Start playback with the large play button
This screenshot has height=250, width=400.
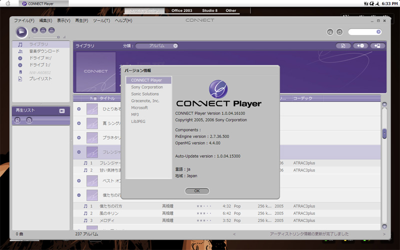tap(21, 32)
